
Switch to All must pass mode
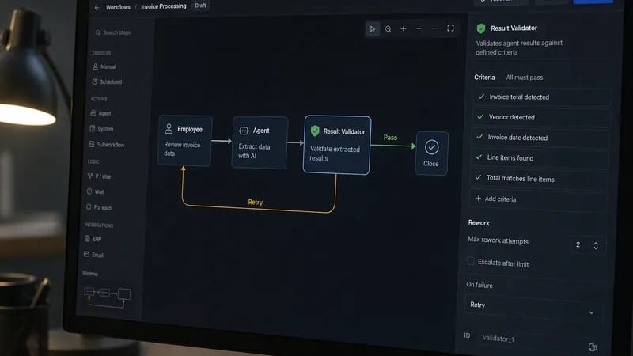point(525,78)
